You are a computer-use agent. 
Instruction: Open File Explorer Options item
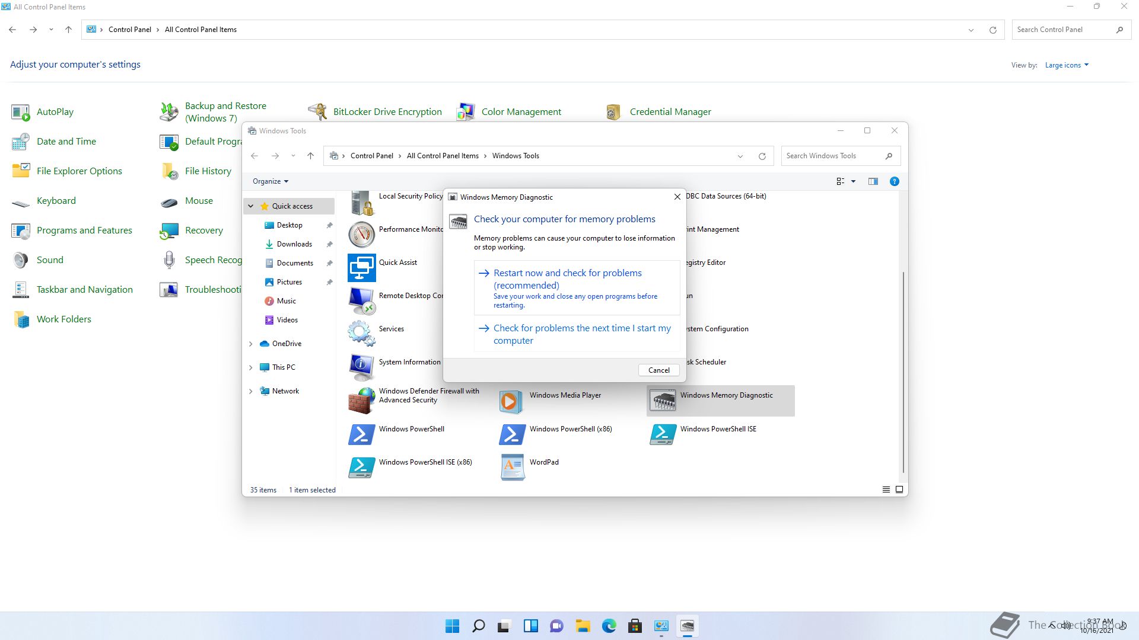66,171
